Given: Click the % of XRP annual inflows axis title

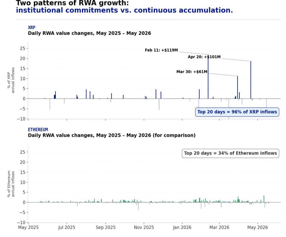Looking at the screenshot, I should tap(11, 80).
